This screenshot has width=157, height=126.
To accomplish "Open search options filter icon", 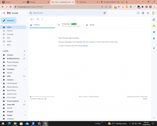I will click(105, 13).
